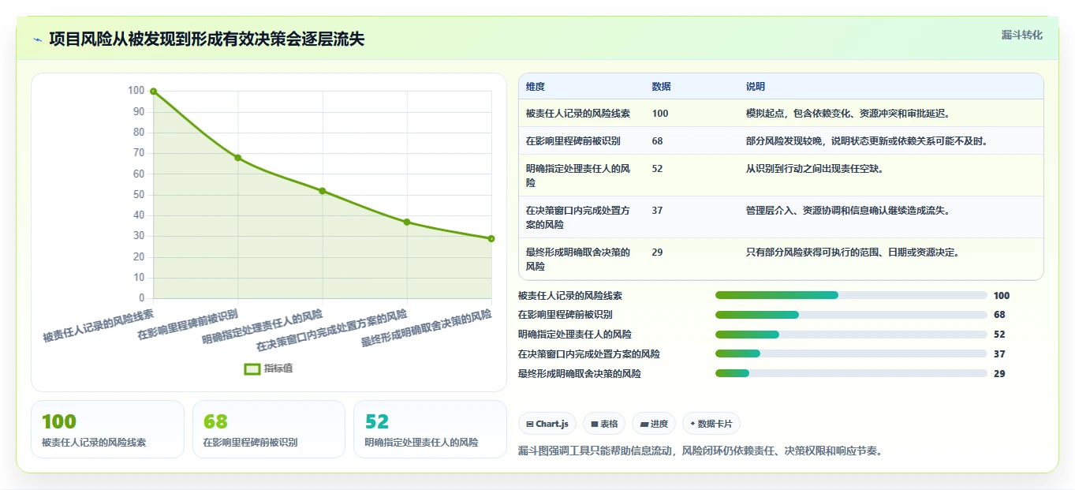Click the chart data point at value 68

tap(238, 158)
